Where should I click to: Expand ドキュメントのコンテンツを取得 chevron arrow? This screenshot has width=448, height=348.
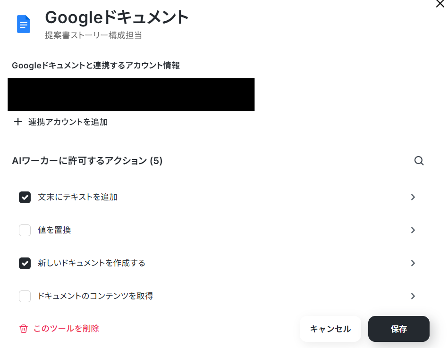(x=413, y=296)
